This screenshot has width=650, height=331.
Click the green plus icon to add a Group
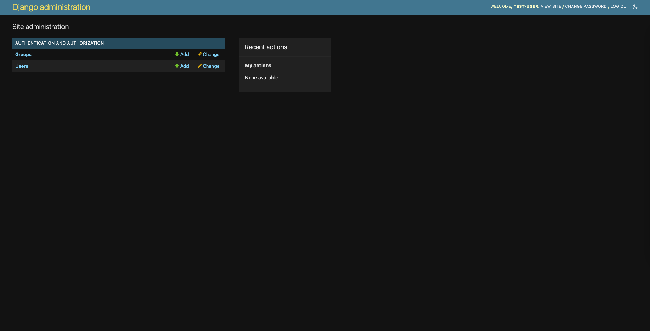pos(177,54)
